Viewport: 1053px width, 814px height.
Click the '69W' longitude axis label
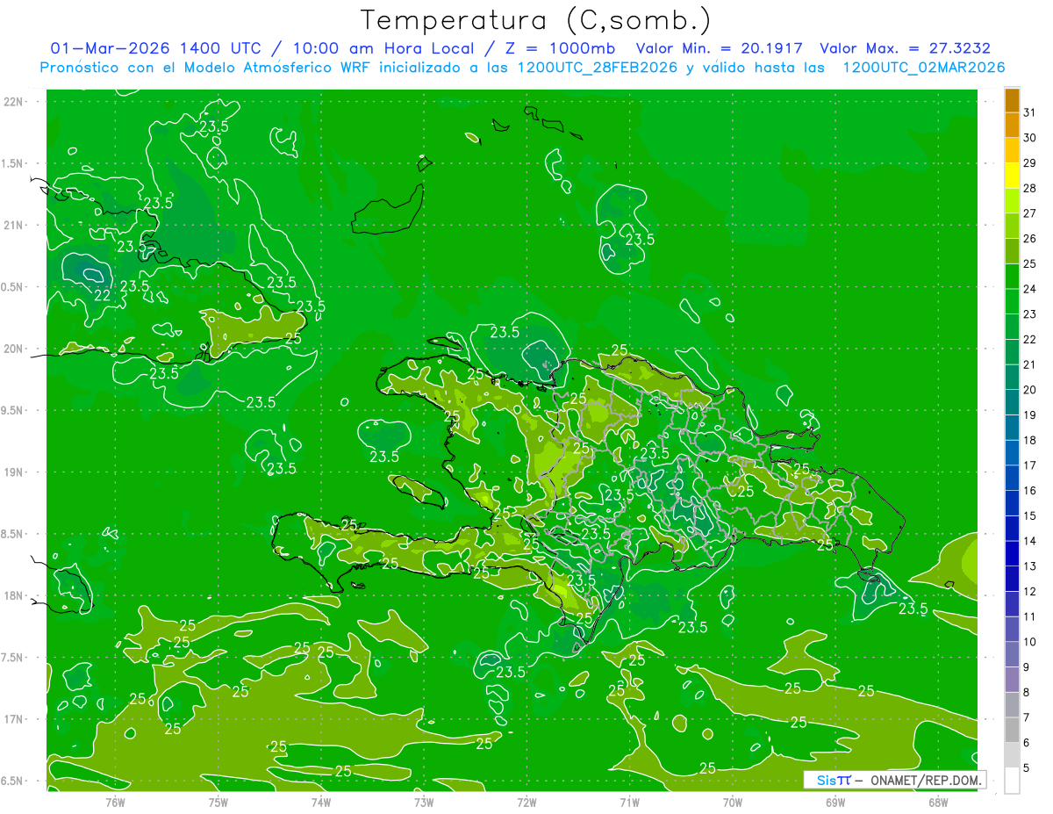[x=835, y=802]
